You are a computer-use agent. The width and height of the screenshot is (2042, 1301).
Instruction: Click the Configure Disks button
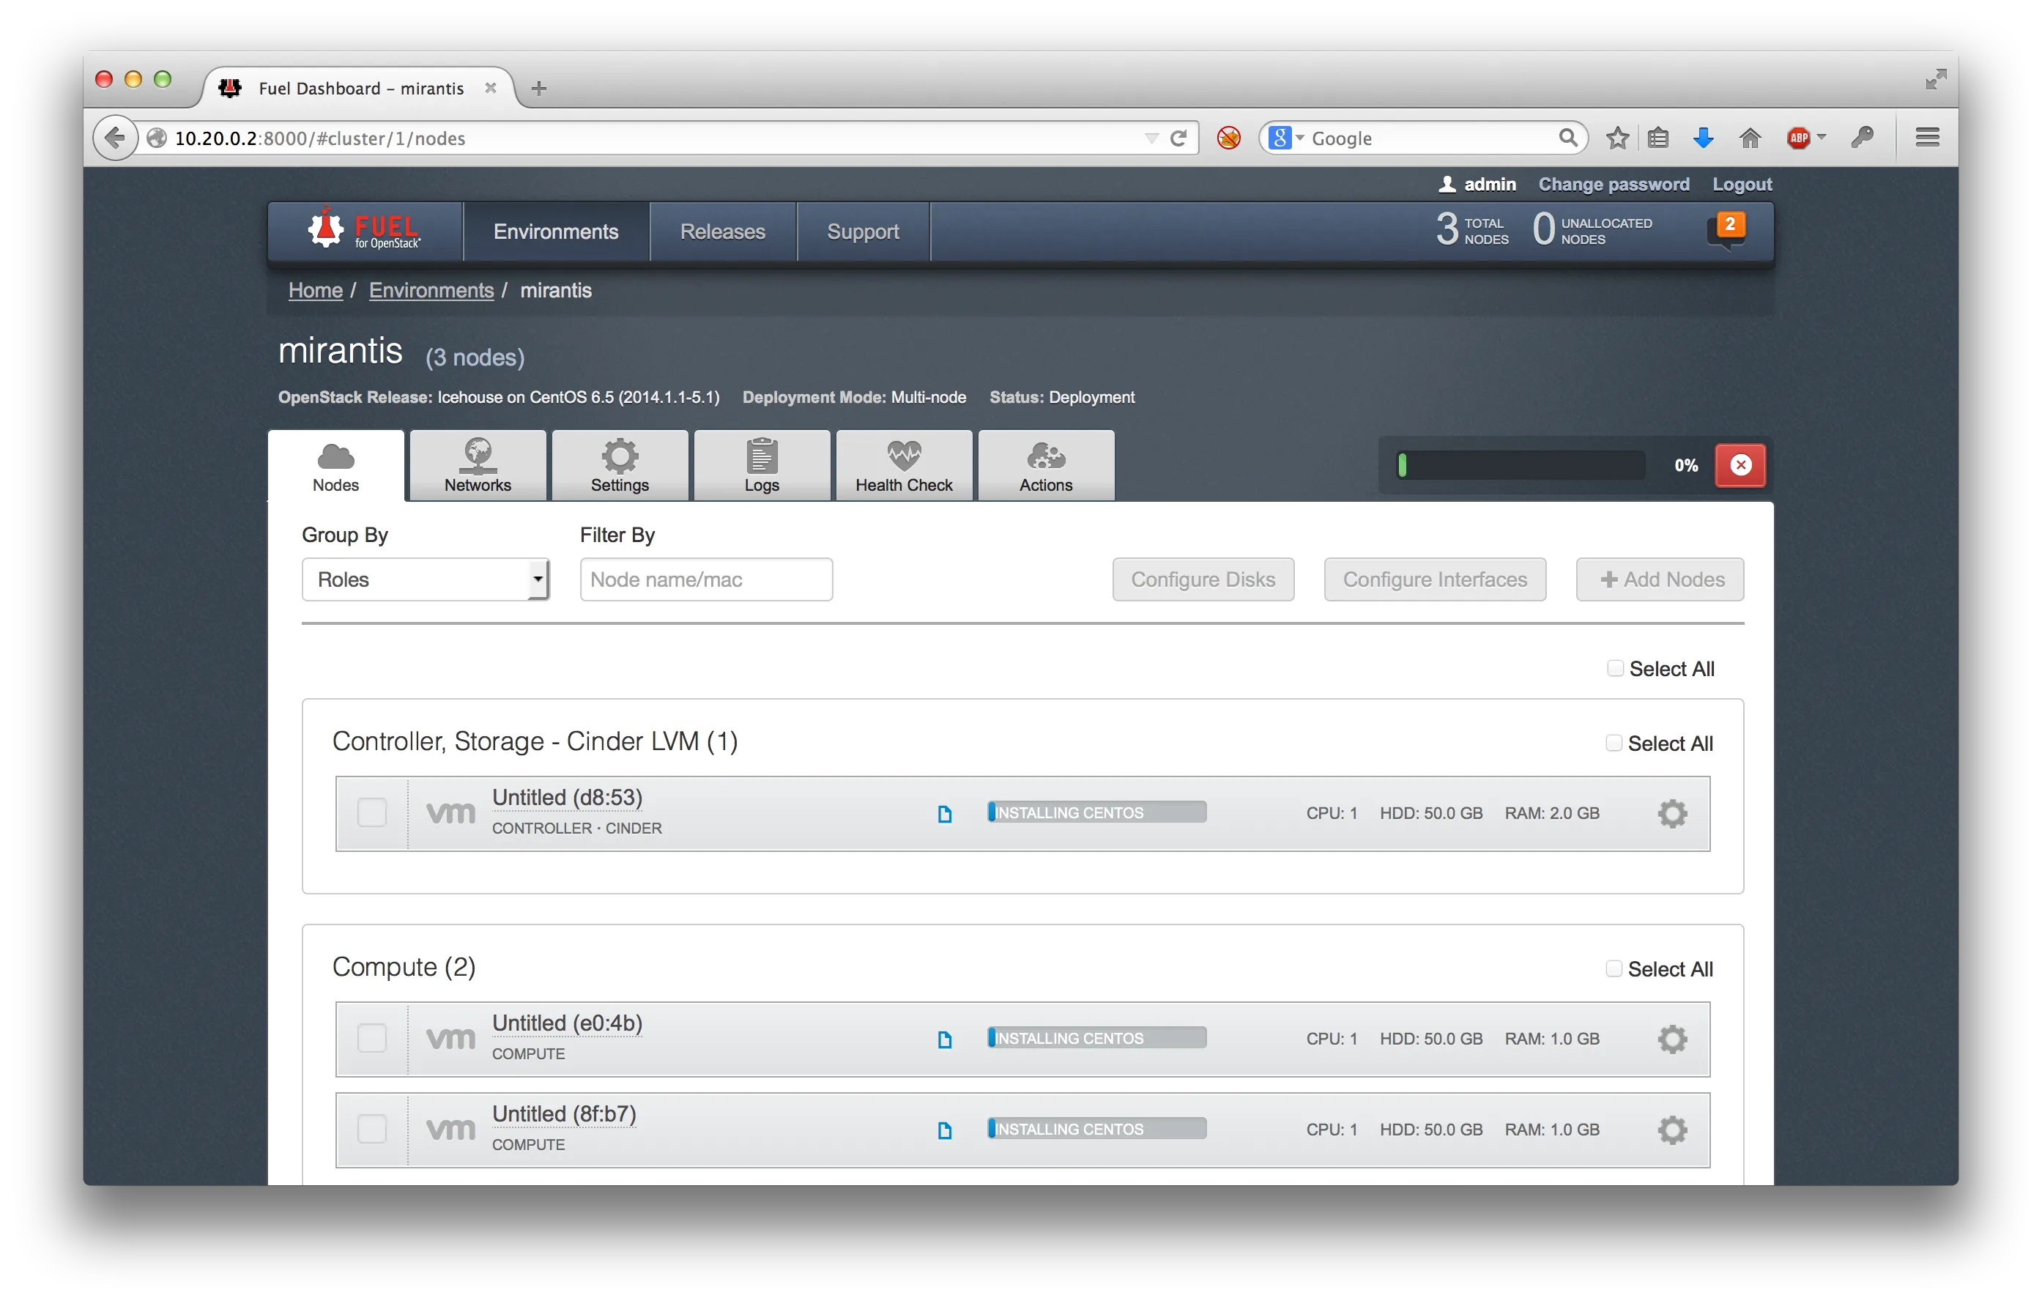[1203, 579]
